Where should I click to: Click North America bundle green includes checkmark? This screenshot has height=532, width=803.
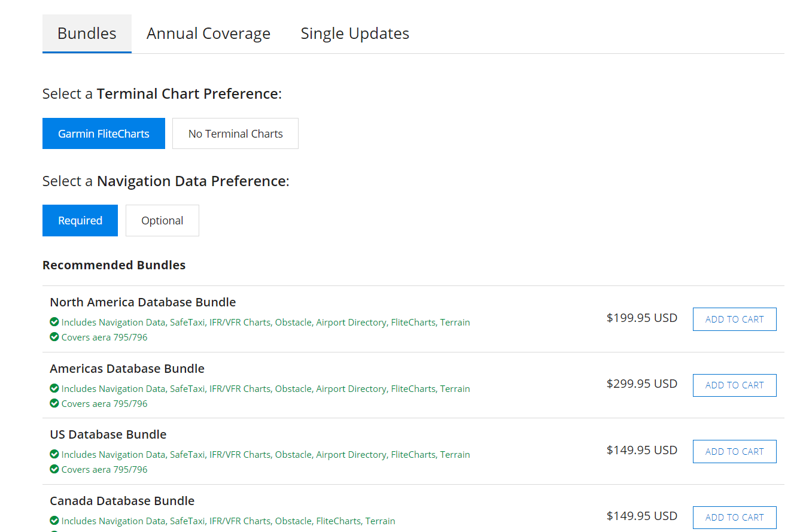(54, 322)
